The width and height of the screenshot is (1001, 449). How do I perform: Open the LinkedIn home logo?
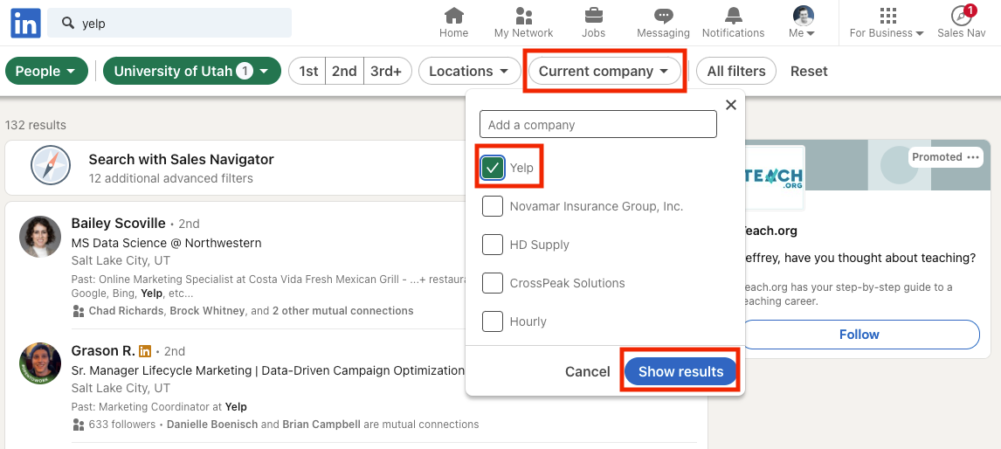pyautogui.click(x=25, y=23)
